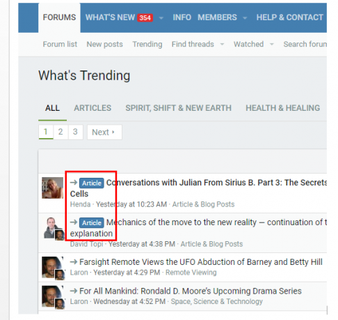Switch to the Articles tab
The width and height of the screenshot is (338, 320).
[92, 108]
